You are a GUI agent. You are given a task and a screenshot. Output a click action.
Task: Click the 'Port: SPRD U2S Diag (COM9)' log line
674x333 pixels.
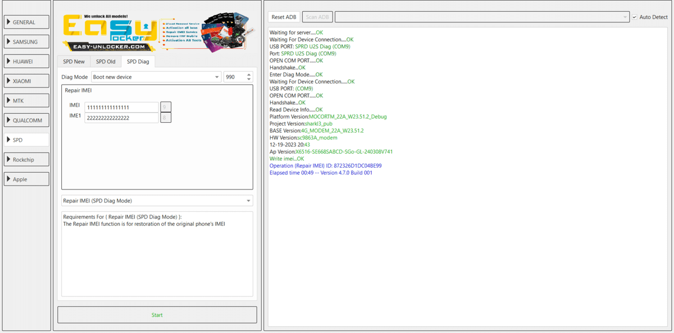coord(303,54)
